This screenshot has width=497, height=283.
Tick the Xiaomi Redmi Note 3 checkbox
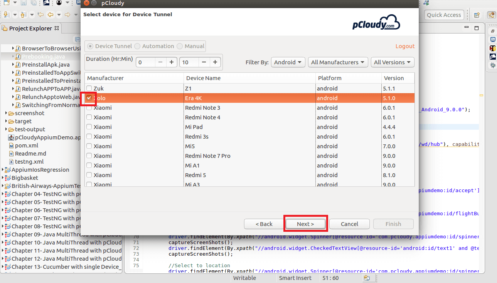coord(89,108)
